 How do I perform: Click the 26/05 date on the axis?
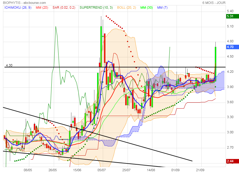53,170
